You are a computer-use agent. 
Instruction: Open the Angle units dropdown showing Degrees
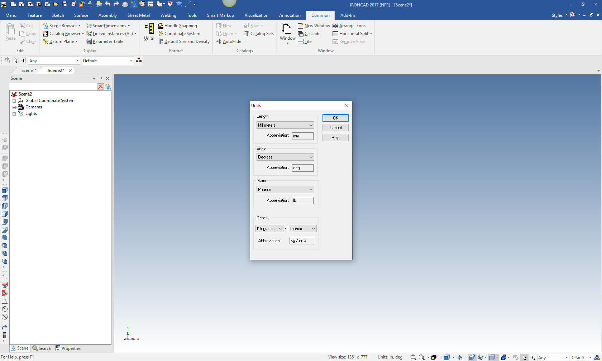click(285, 157)
